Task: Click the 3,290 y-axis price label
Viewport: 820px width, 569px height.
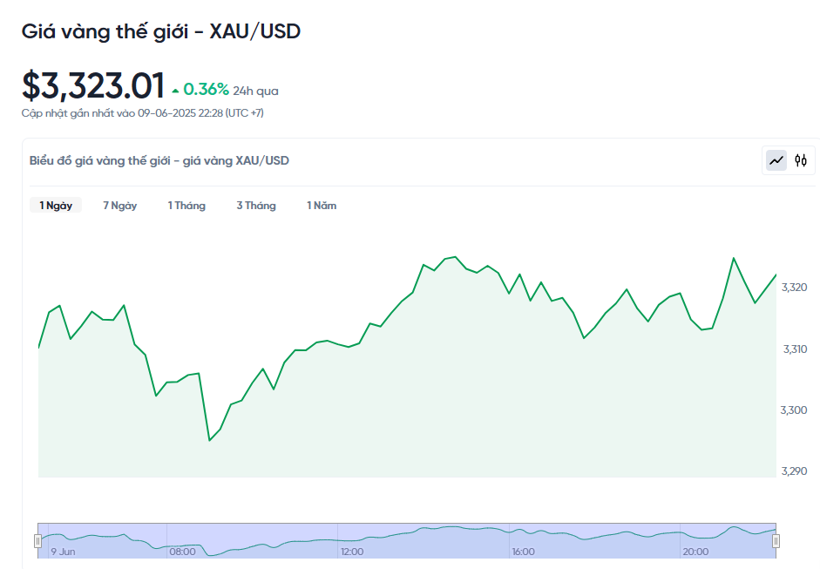Action: point(796,471)
